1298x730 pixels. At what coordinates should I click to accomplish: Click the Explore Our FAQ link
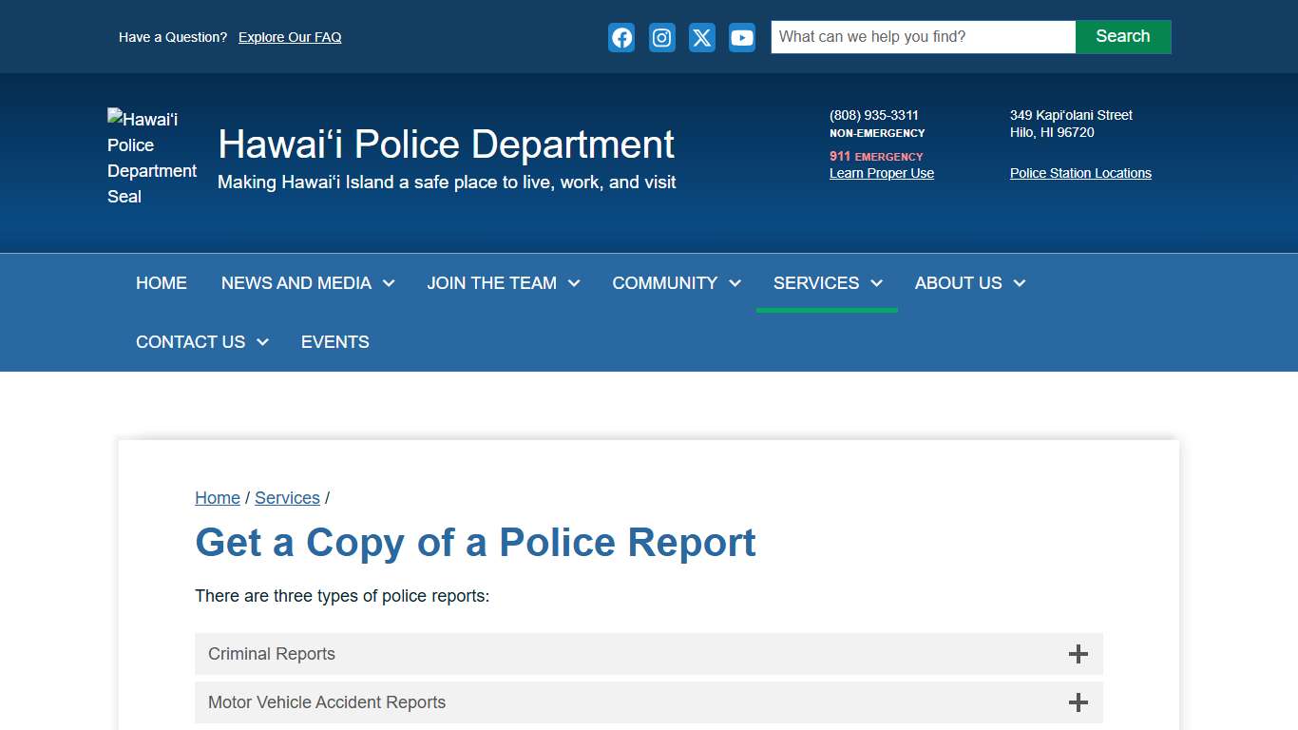[x=289, y=37]
